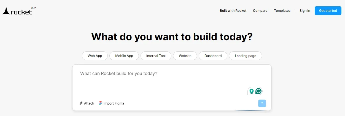Click the blue Get started button

tap(328, 11)
